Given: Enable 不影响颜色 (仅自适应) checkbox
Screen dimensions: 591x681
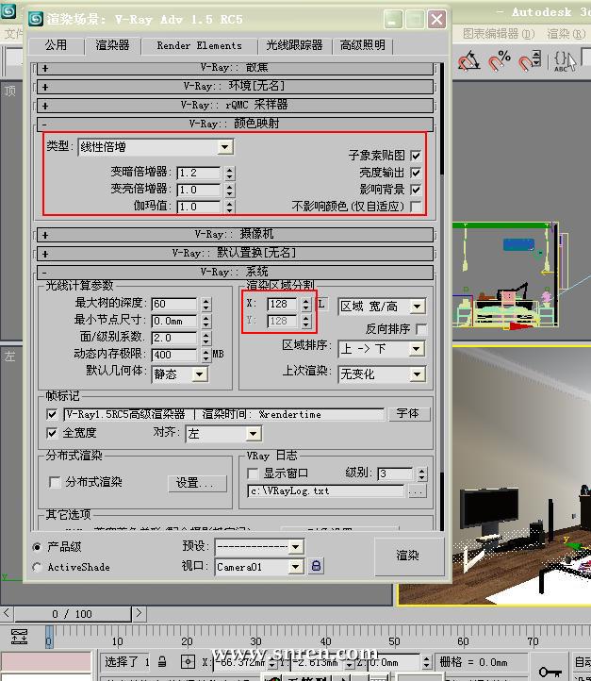Looking at the screenshot, I should point(416,207).
